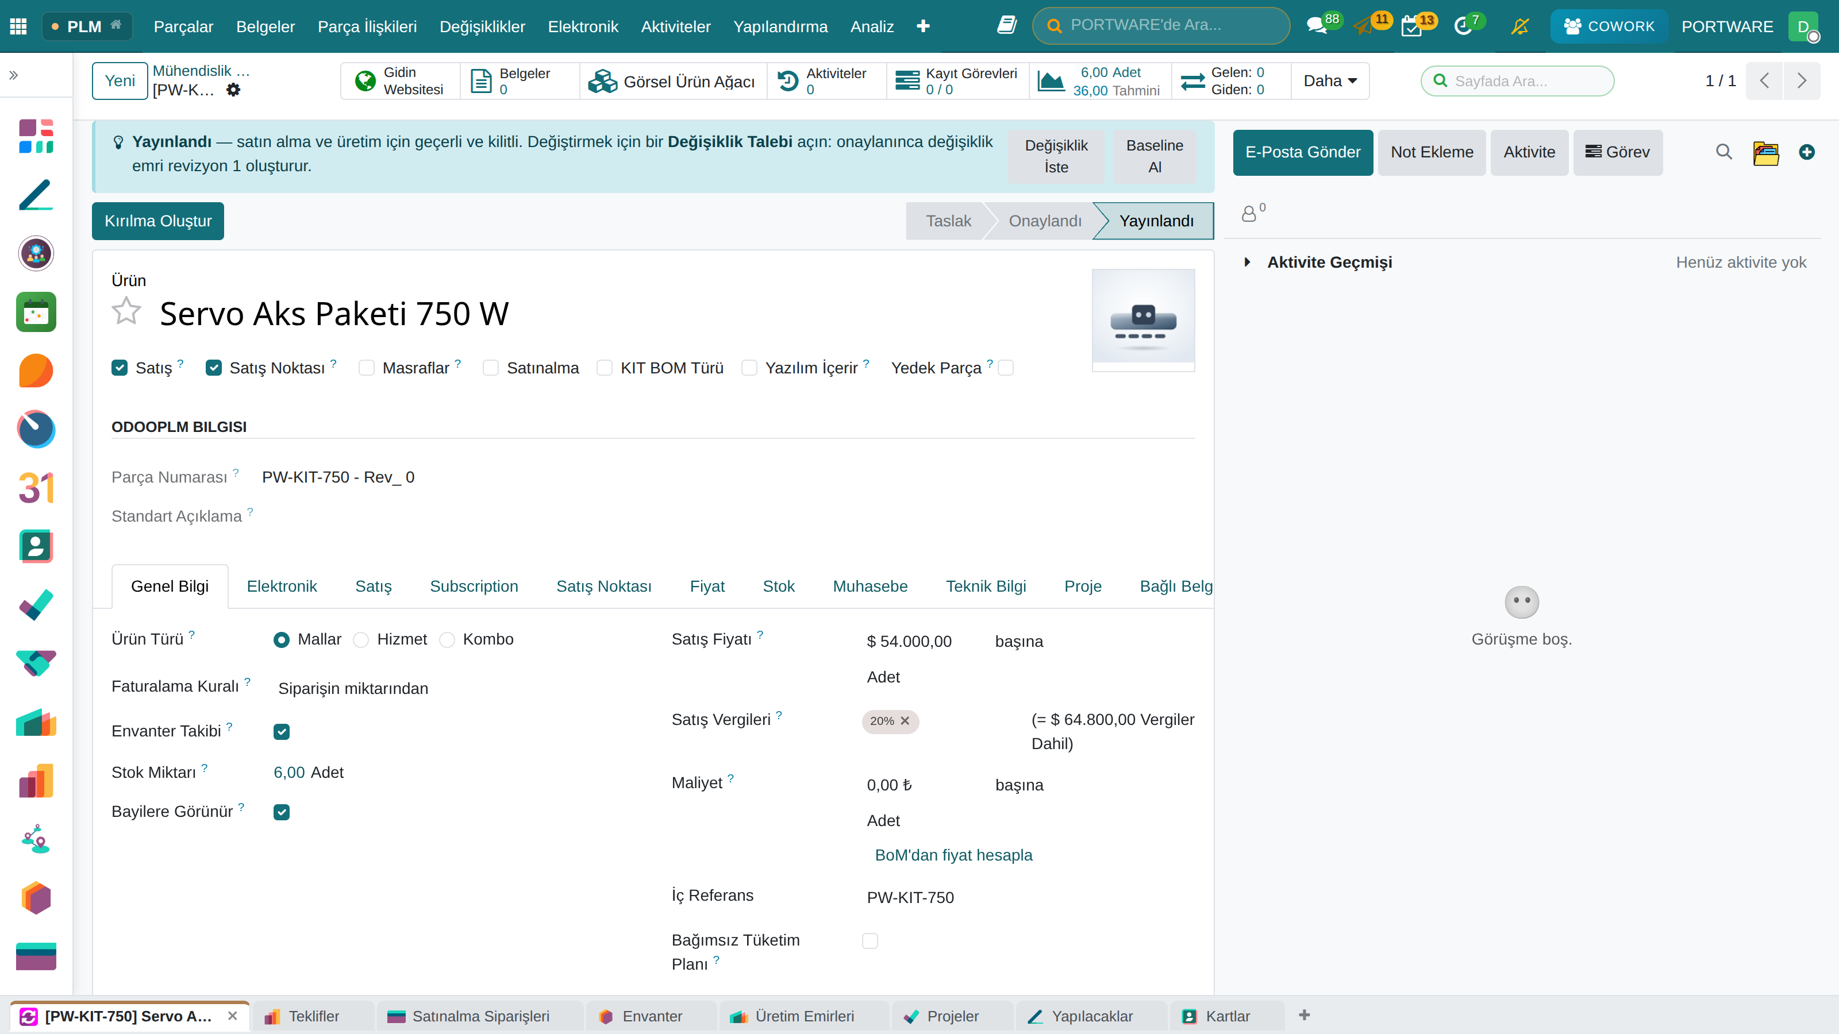Open the Daha dropdown menu
1839x1034 pixels.
[1330, 80]
